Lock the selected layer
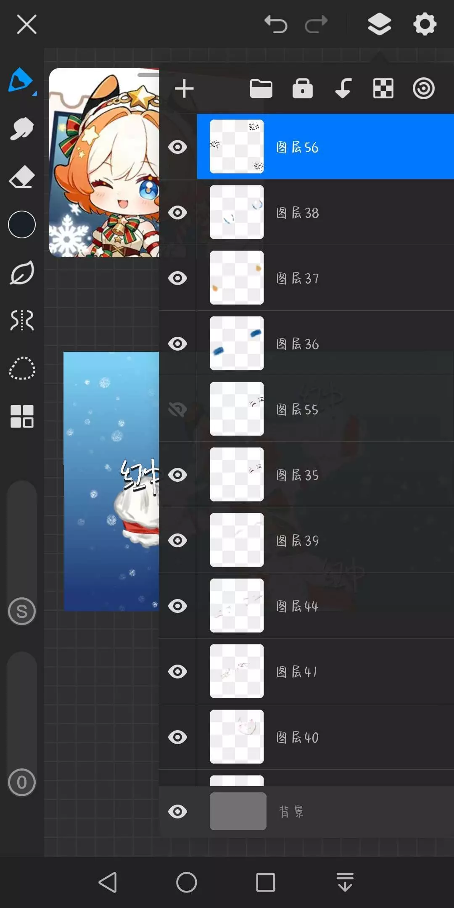Viewport: 454px width, 908px height. [x=303, y=89]
